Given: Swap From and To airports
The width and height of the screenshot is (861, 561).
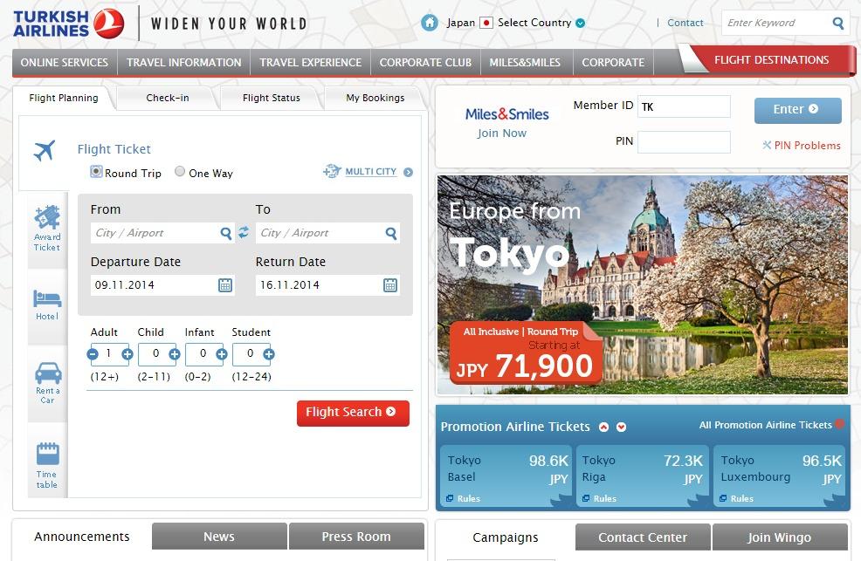Looking at the screenshot, I should [x=244, y=233].
